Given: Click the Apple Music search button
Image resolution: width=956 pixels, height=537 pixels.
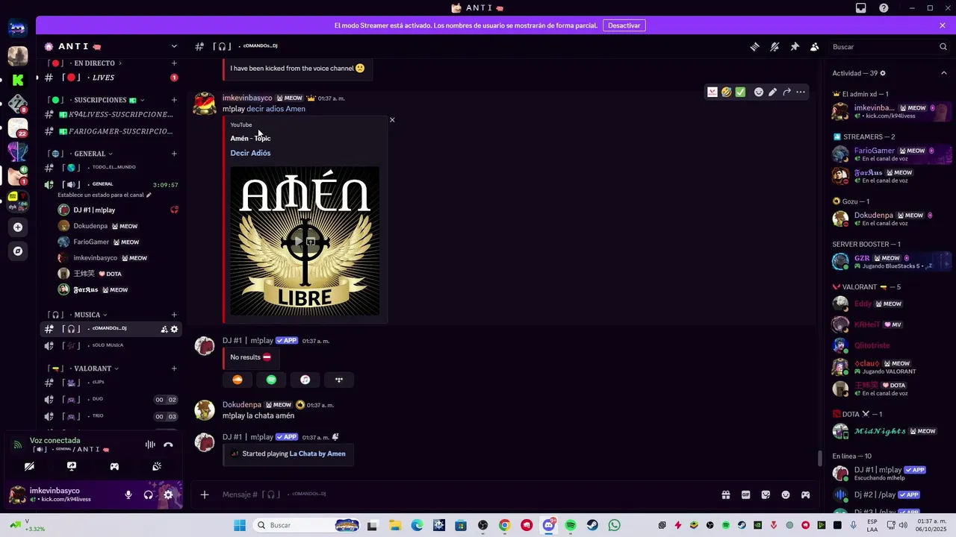Looking at the screenshot, I should click(x=305, y=380).
